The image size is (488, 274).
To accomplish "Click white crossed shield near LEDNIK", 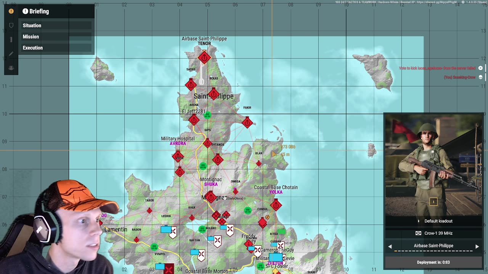I will tap(173, 232).
